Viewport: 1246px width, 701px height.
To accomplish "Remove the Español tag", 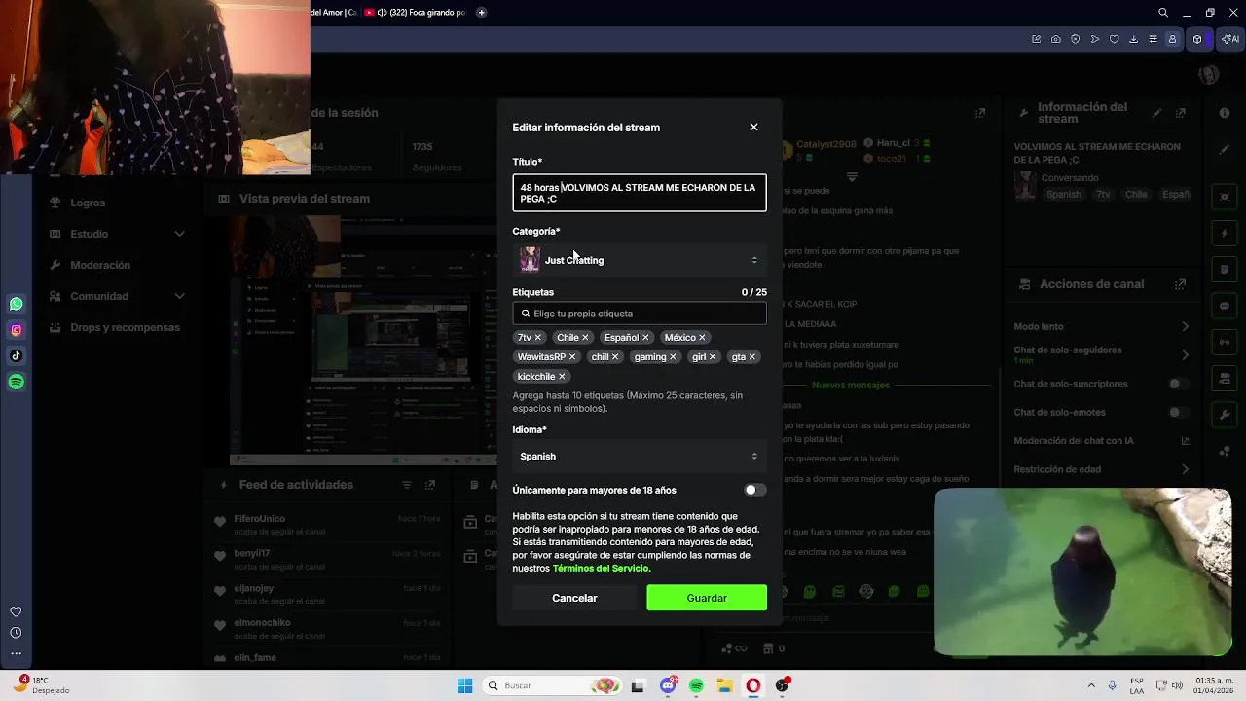I will pos(645,338).
